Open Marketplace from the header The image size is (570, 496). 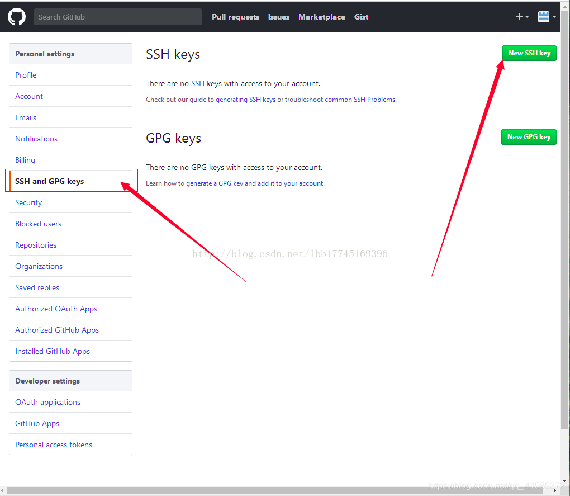pos(322,17)
